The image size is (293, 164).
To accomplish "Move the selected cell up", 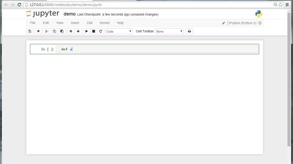I will pos(71,31).
